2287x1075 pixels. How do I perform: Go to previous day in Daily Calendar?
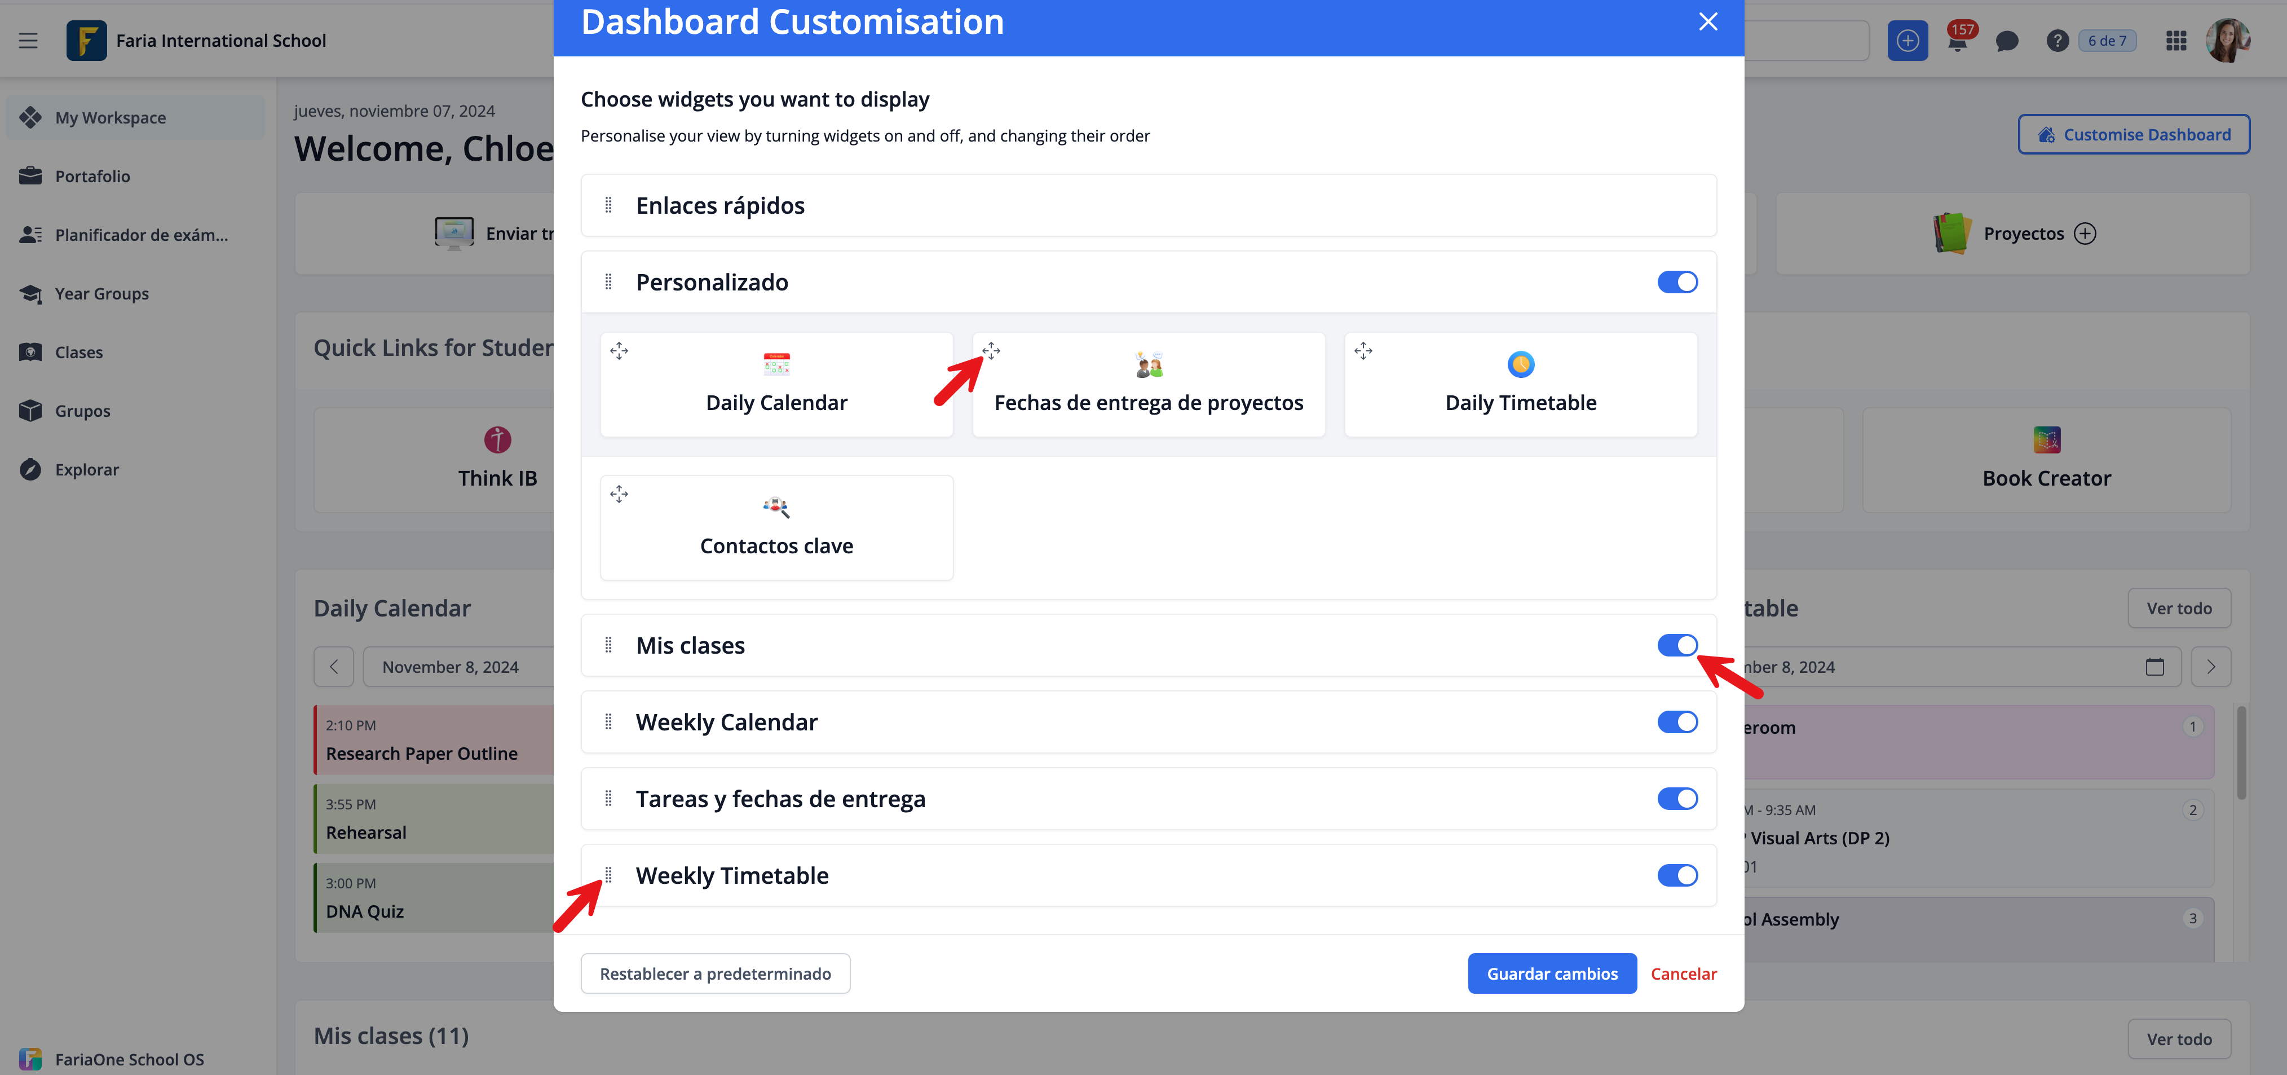point(334,667)
